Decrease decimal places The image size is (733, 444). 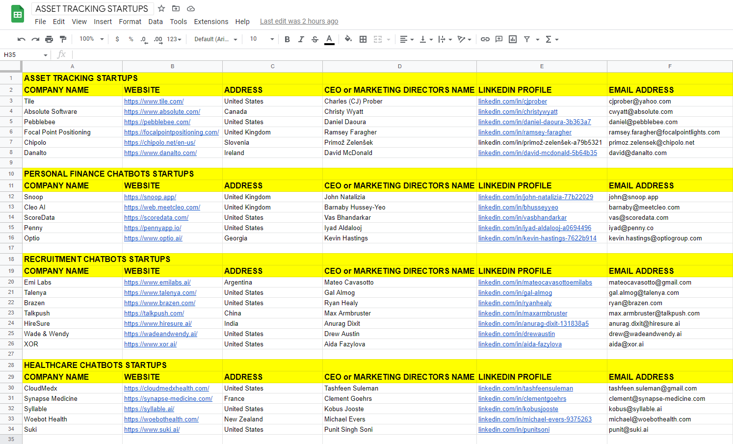144,39
